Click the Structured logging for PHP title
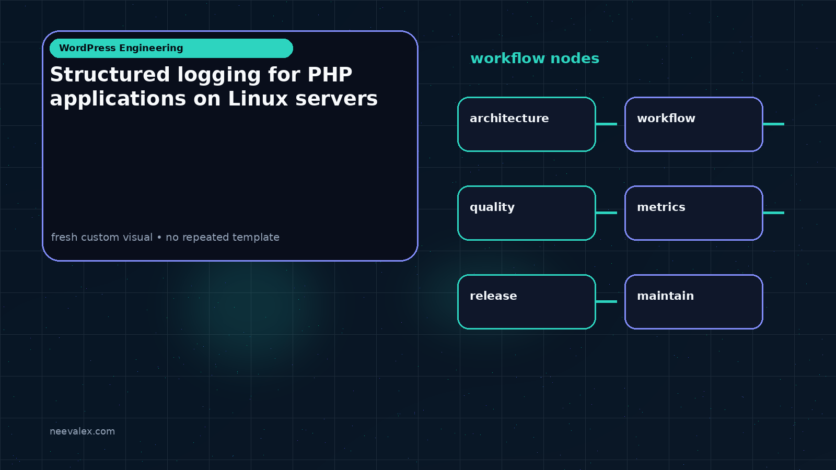The width and height of the screenshot is (836, 470). coord(214,87)
